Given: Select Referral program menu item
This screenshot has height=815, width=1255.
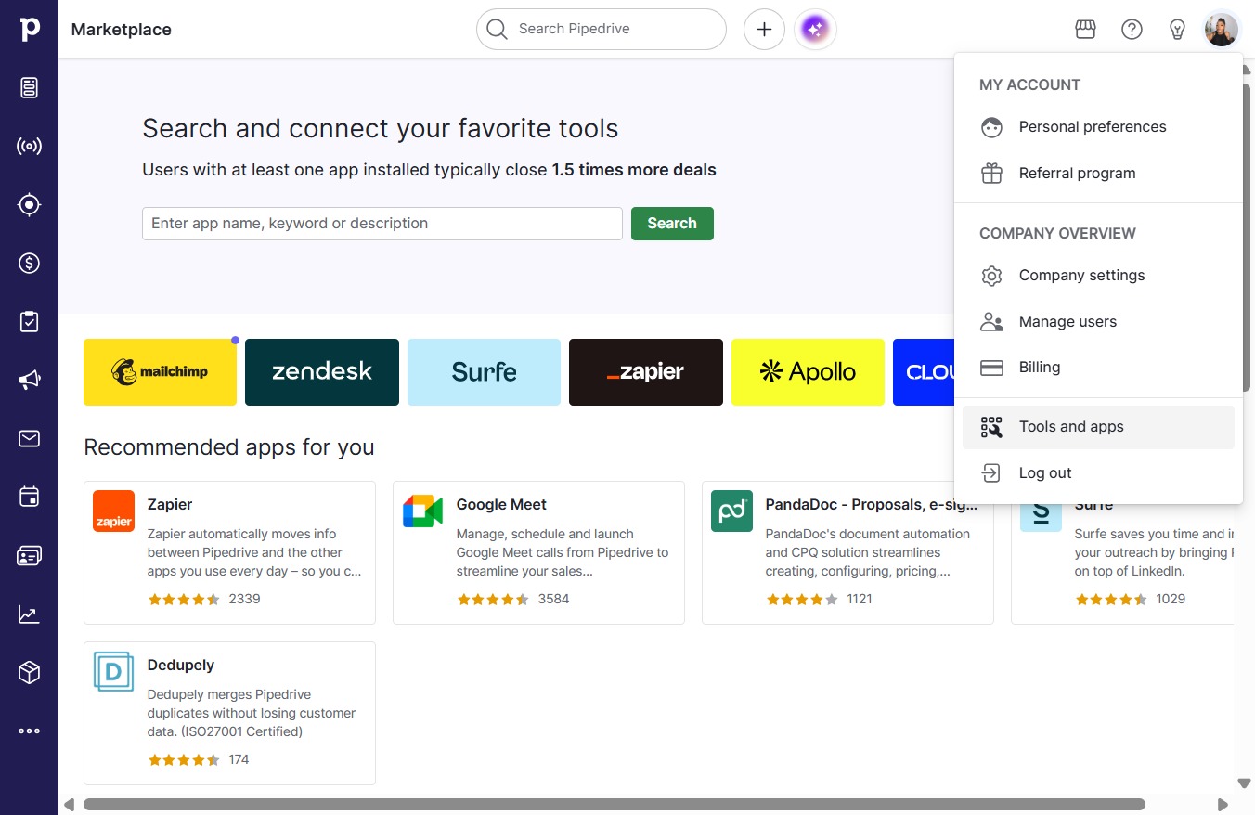Looking at the screenshot, I should click(1098, 174).
